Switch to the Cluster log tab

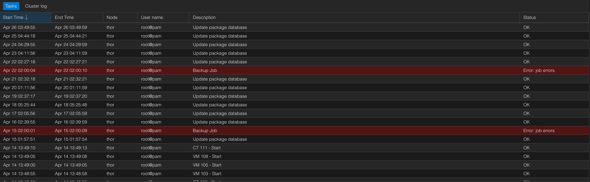click(x=36, y=6)
